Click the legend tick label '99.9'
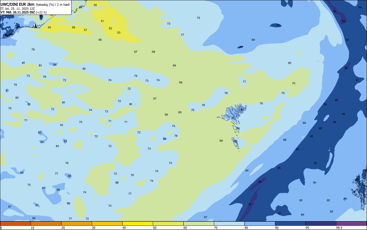 339,228
